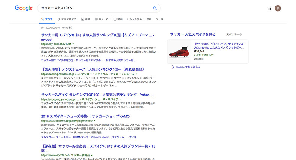
Task: Expand the dropdown arrow next to my-best.com/4284
Action: (73, 44)
